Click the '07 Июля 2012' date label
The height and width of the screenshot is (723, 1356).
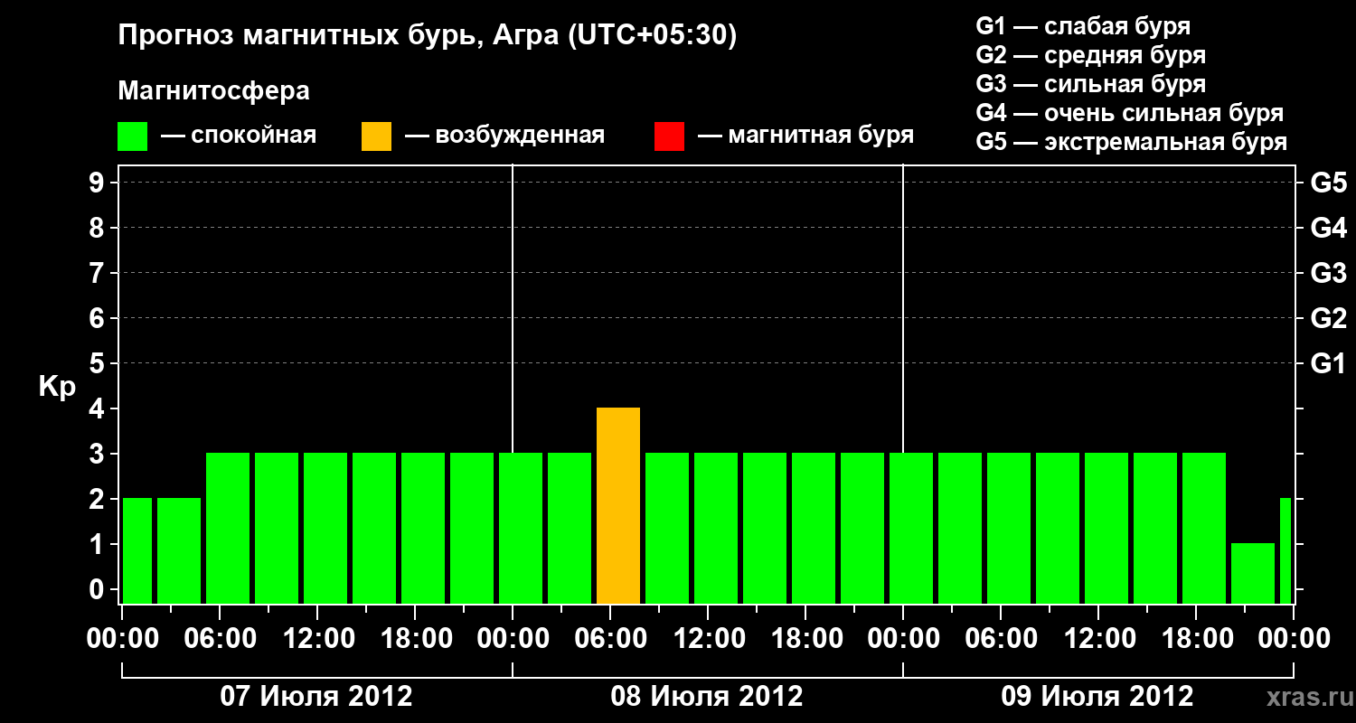(x=316, y=697)
